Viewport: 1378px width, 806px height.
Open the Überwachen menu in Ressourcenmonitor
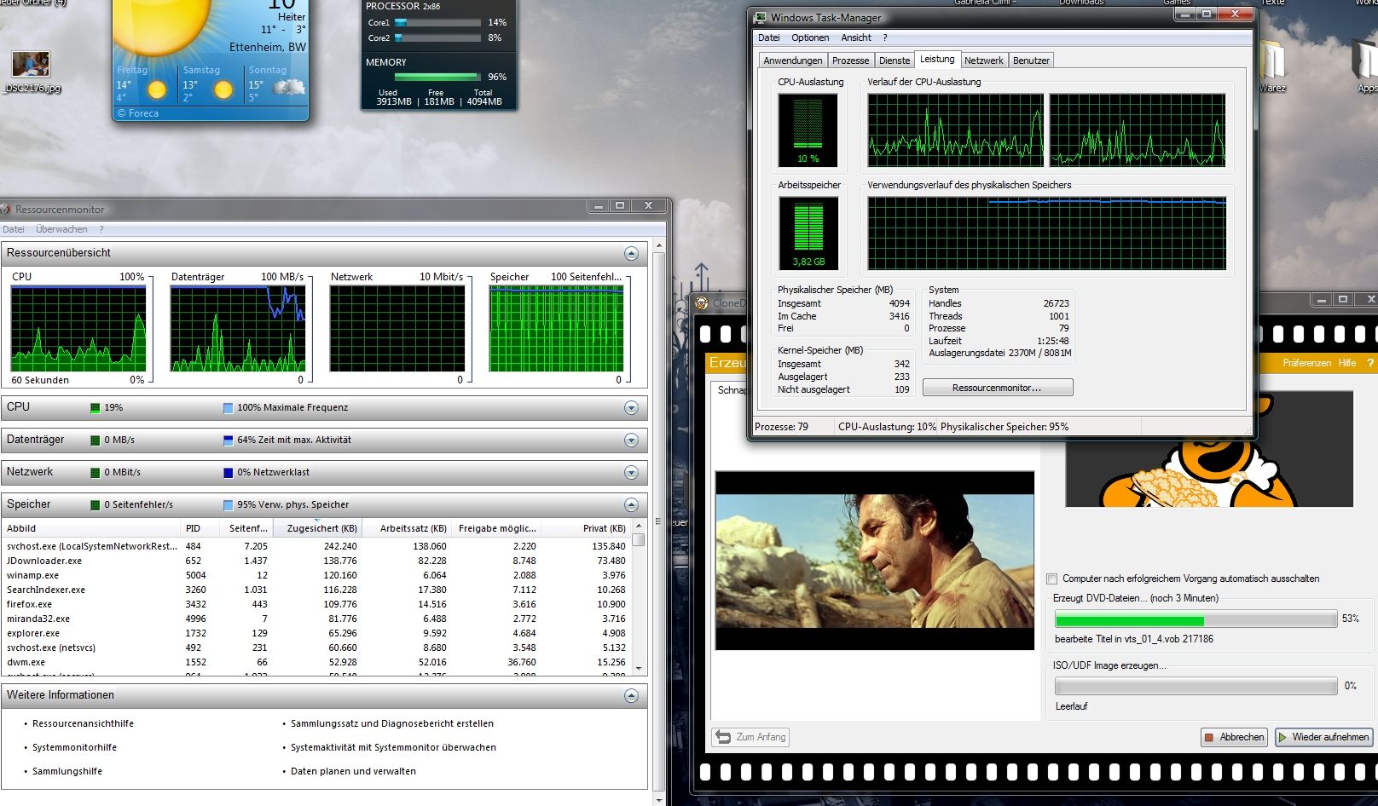[61, 229]
